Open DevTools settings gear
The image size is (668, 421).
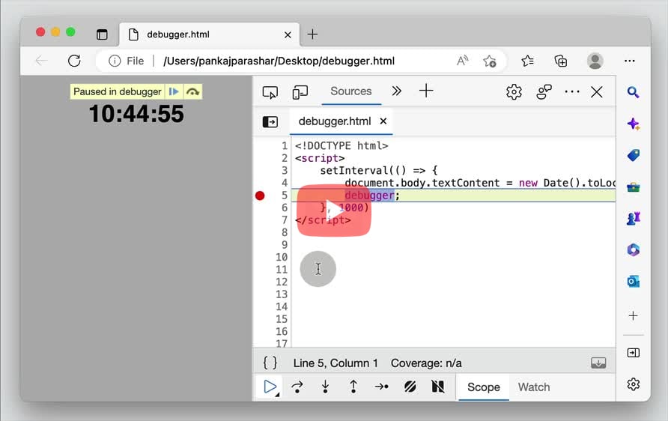pos(514,91)
